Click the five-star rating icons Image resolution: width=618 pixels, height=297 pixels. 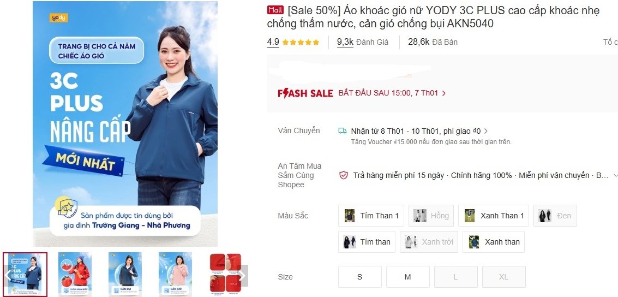(x=301, y=42)
